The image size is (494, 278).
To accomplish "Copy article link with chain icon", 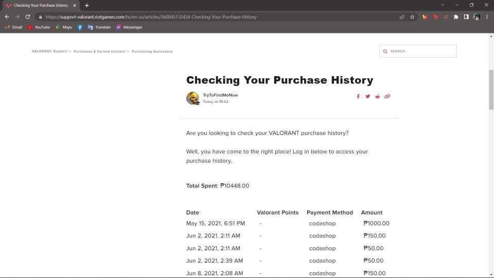I will click(387, 96).
